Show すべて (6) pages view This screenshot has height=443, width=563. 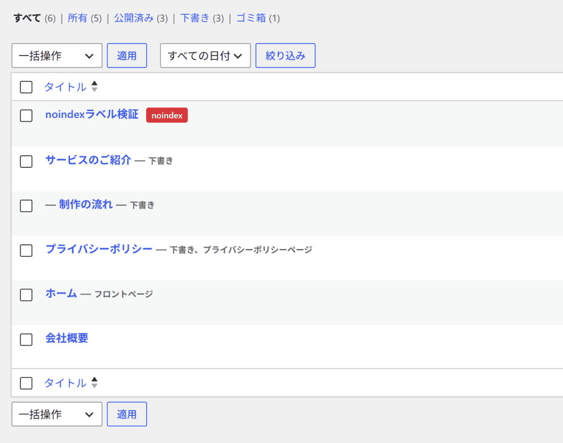click(x=35, y=18)
